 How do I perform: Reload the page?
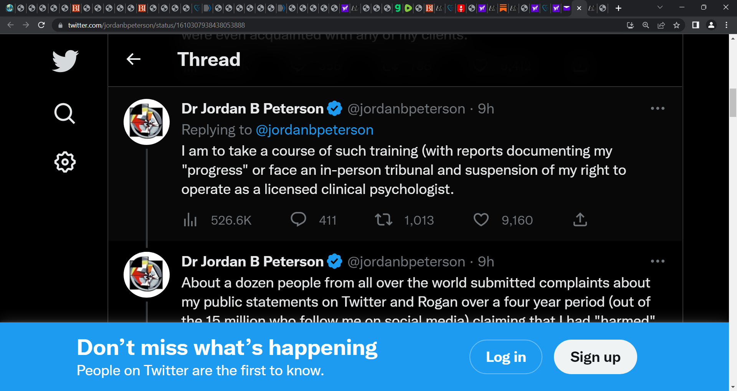click(41, 25)
